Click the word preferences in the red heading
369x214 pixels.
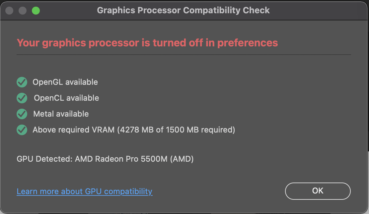pos(248,43)
